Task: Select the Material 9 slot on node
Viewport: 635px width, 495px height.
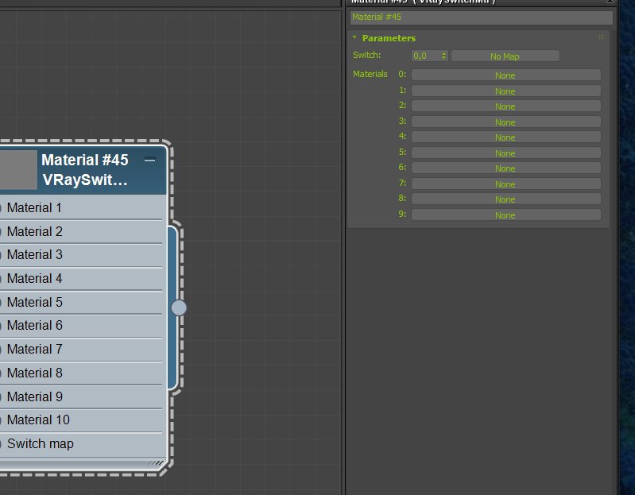Action: pyautogui.click(x=81, y=396)
